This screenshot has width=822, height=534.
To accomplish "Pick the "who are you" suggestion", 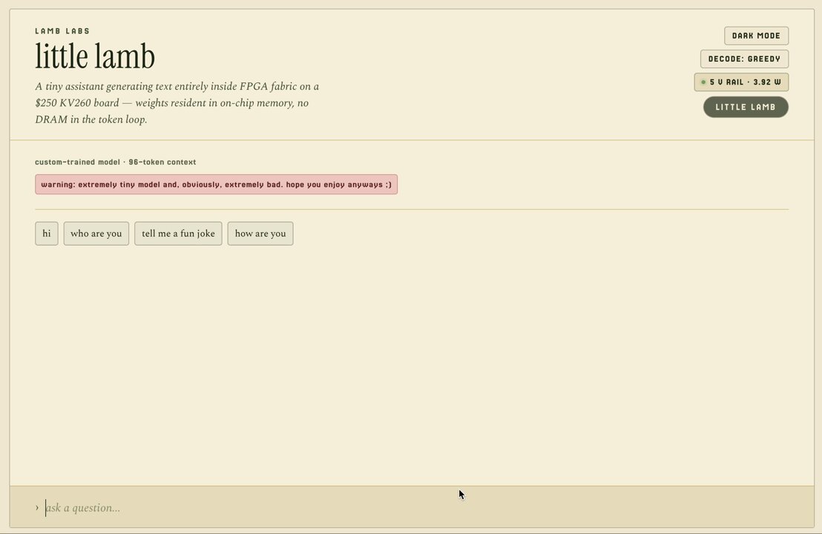I will click(x=96, y=233).
